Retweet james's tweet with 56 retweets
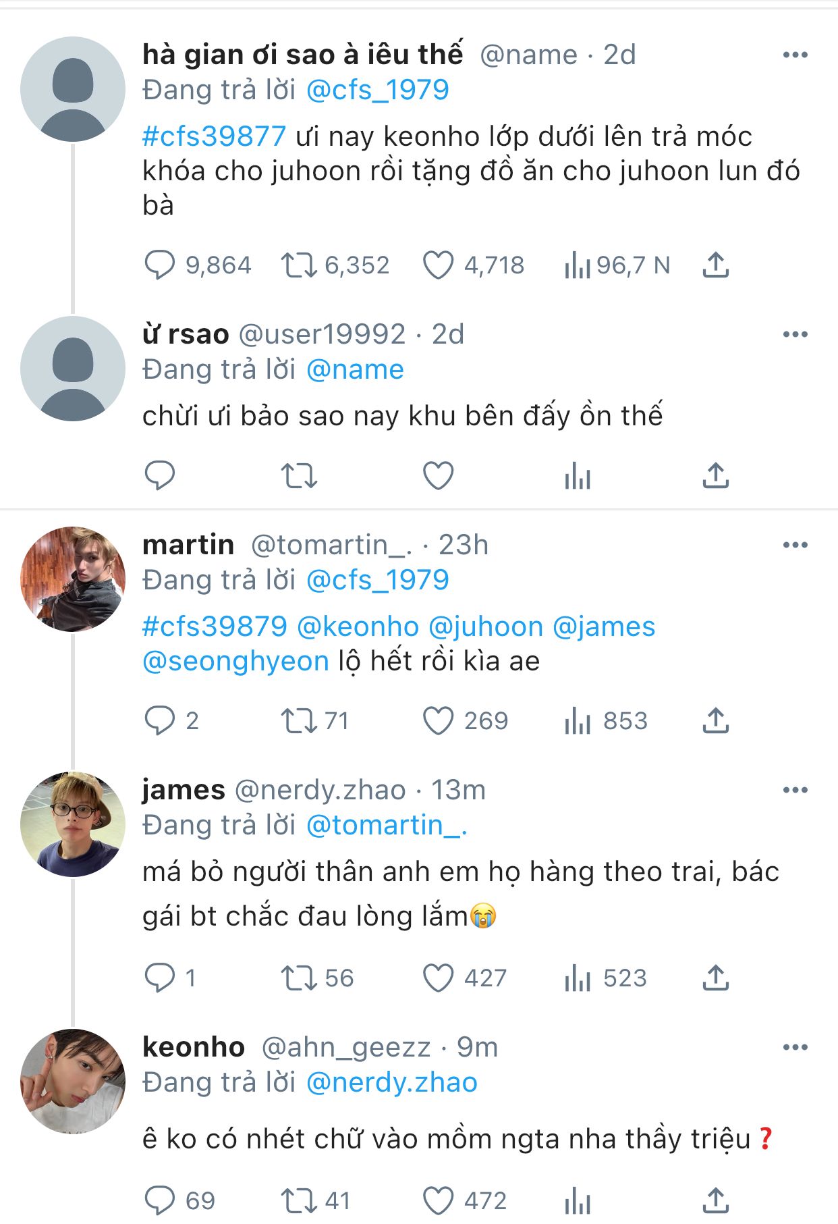Screen dimensions: 838x1224 click(x=299, y=978)
